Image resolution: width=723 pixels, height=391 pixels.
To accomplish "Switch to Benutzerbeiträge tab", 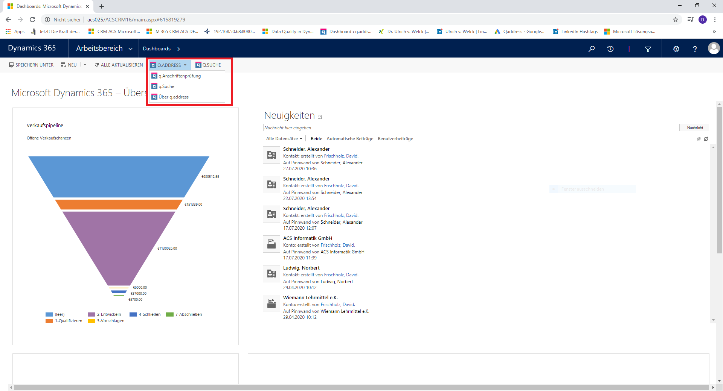I will [x=395, y=139].
